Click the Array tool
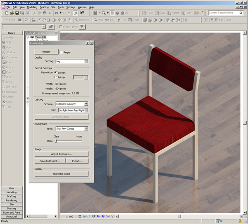The image size is (248, 224). [x=186, y=13]
